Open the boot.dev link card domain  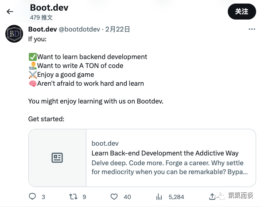pos(105,143)
